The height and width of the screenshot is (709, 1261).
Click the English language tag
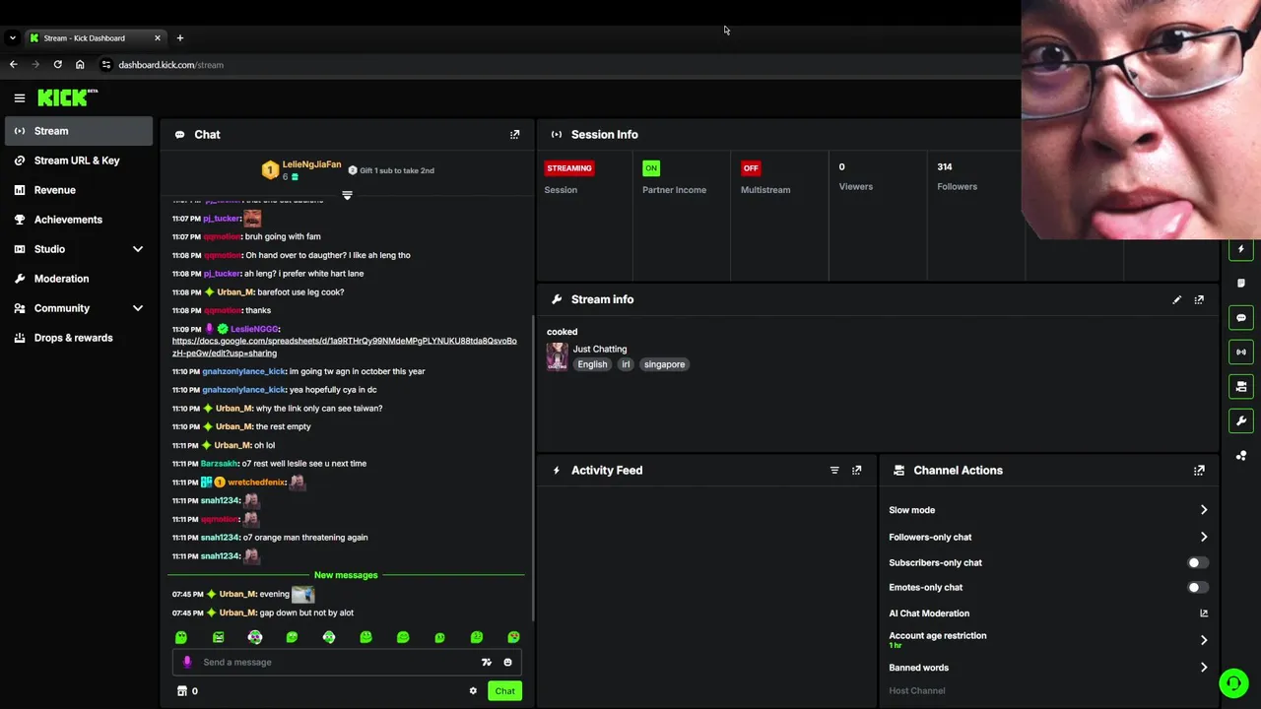click(x=592, y=364)
